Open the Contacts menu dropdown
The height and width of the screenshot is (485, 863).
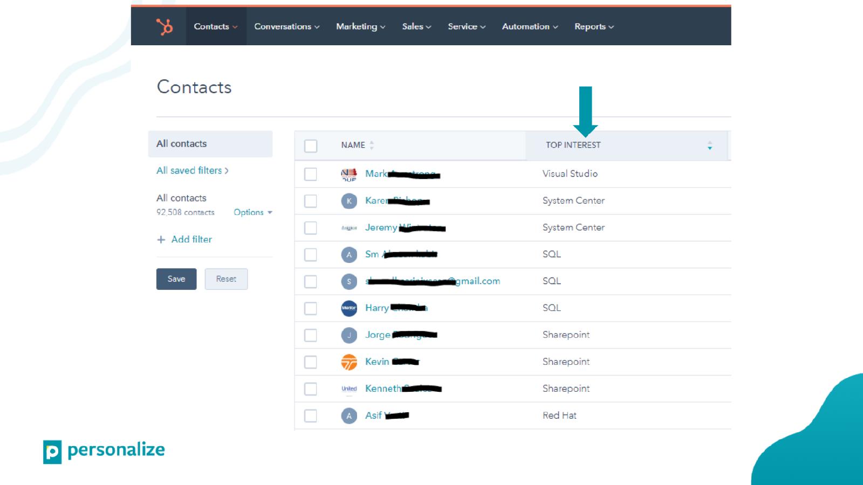(x=216, y=26)
